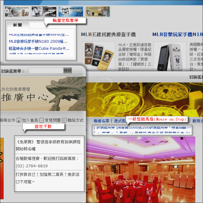Click the previous-slide arrow on the banner carousel
The width and height of the screenshot is (203, 203).
pyautogui.click(x=7, y=11)
